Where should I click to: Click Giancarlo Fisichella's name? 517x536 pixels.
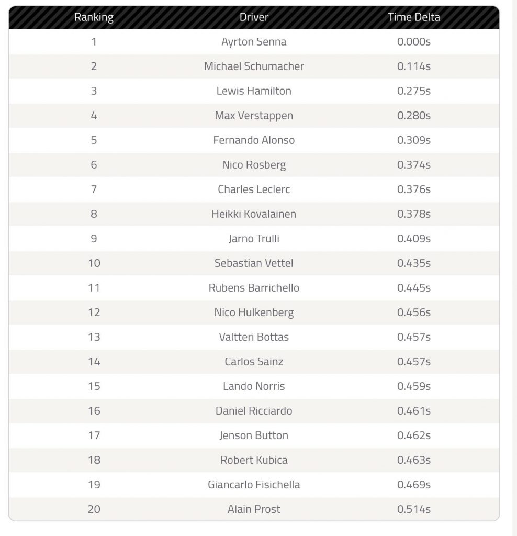click(x=254, y=485)
